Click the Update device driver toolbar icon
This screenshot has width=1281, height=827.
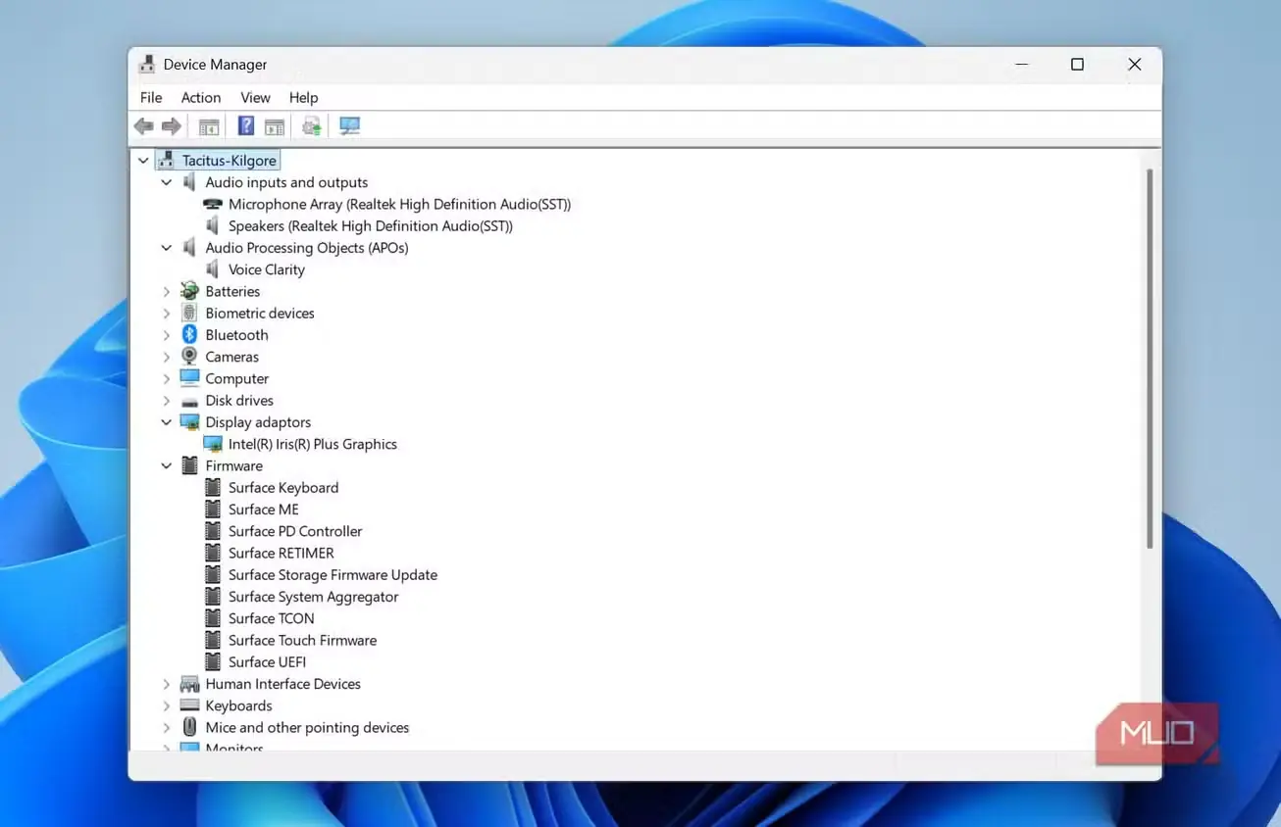point(312,126)
